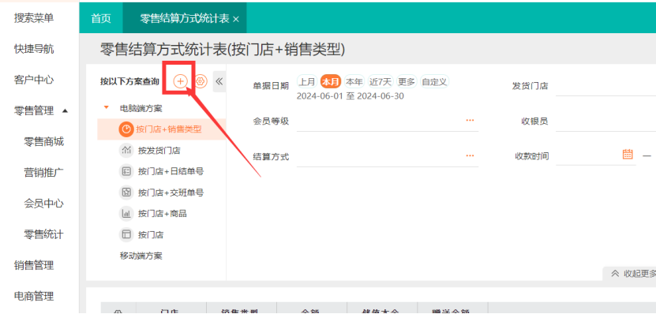Click the 发货门店 input field
This screenshot has height=314, width=656.
[x=605, y=86]
